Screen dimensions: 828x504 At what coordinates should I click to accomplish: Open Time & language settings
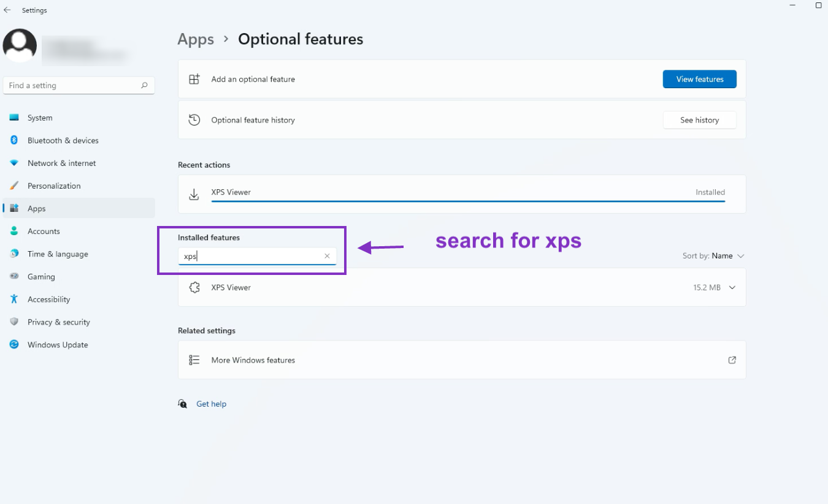coord(79,254)
